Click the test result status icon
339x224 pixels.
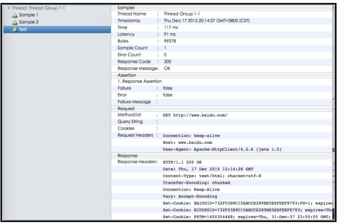click(15, 29)
